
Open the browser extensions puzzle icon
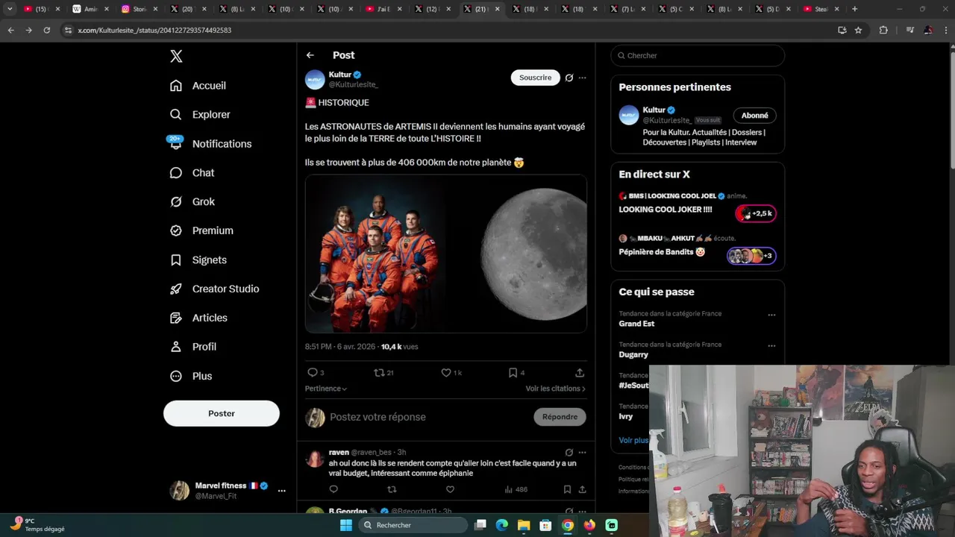click(883, 31)
